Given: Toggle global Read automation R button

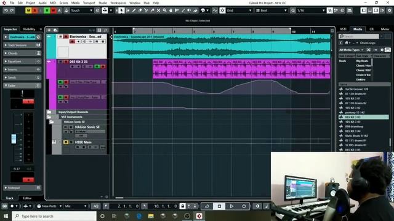Looking at the screenshot, I should pyautogui.click(x=47, y=10).
